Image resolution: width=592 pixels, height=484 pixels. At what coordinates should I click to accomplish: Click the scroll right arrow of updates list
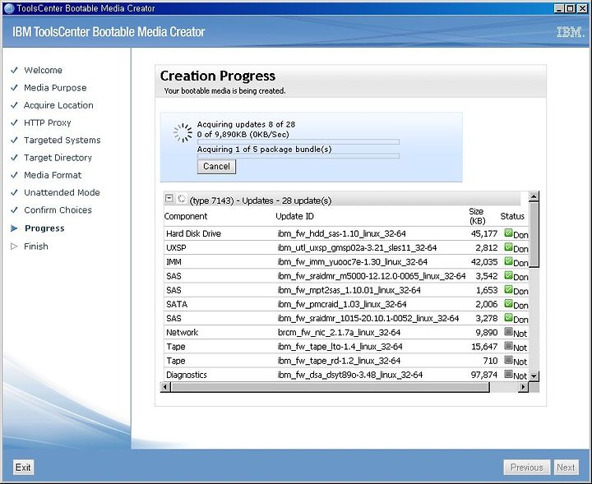(523, 387)
